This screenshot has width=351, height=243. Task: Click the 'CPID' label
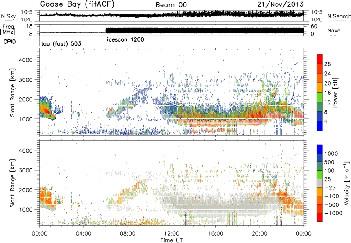click(x=10, y=42)
